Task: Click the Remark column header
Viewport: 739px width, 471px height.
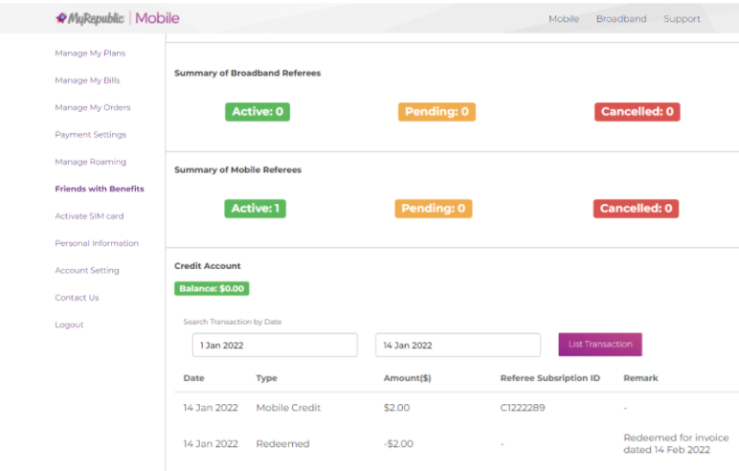Action: pyautogui.click(x=640, y=378)
